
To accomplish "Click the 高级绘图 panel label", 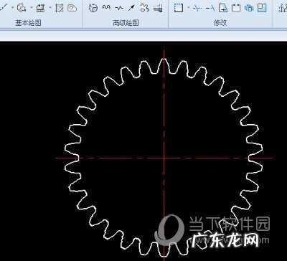I will coord(126,23).
